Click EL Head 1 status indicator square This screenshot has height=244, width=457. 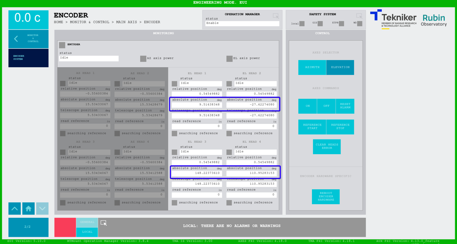point(175,84)
